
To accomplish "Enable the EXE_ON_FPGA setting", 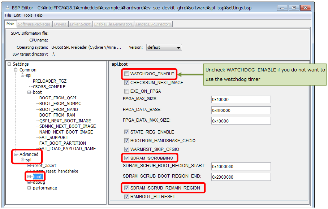I will point(127,91).
